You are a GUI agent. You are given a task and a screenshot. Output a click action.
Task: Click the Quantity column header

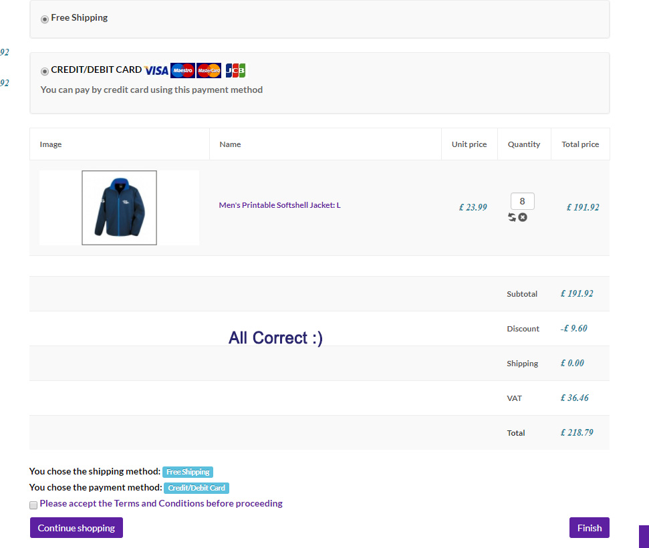523,144
